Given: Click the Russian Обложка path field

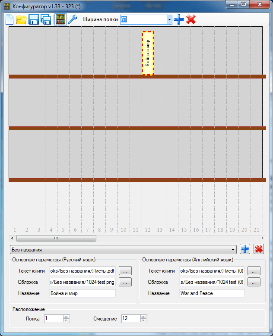Looking at the screenshot, I should click(83, 282).
